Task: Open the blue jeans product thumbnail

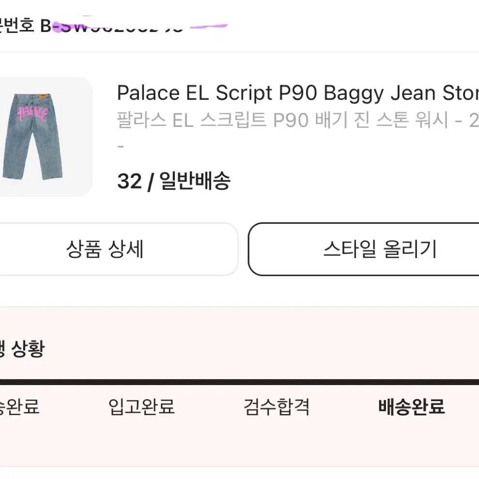Action: point(45,137)
